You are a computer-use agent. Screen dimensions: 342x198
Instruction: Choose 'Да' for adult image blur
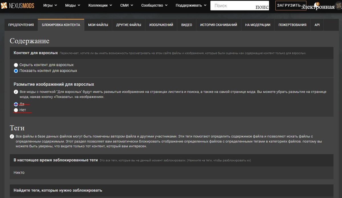[x=16, y=104]
